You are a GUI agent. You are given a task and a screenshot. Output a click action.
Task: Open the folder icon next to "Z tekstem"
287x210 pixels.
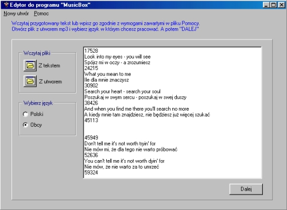coord(30,65)
